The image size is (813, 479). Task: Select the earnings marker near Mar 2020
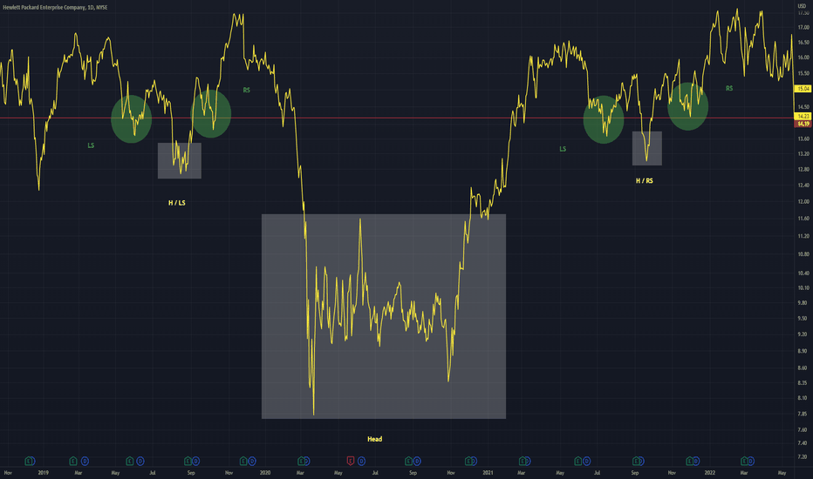301,461
